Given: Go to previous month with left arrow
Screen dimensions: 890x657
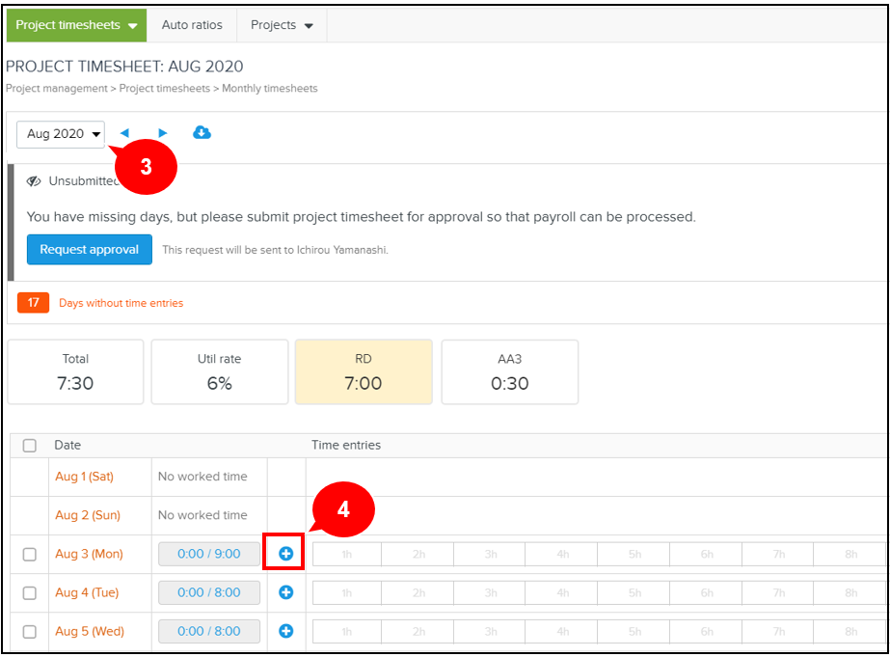Looking at the screenshot, I should click(124, 133).
